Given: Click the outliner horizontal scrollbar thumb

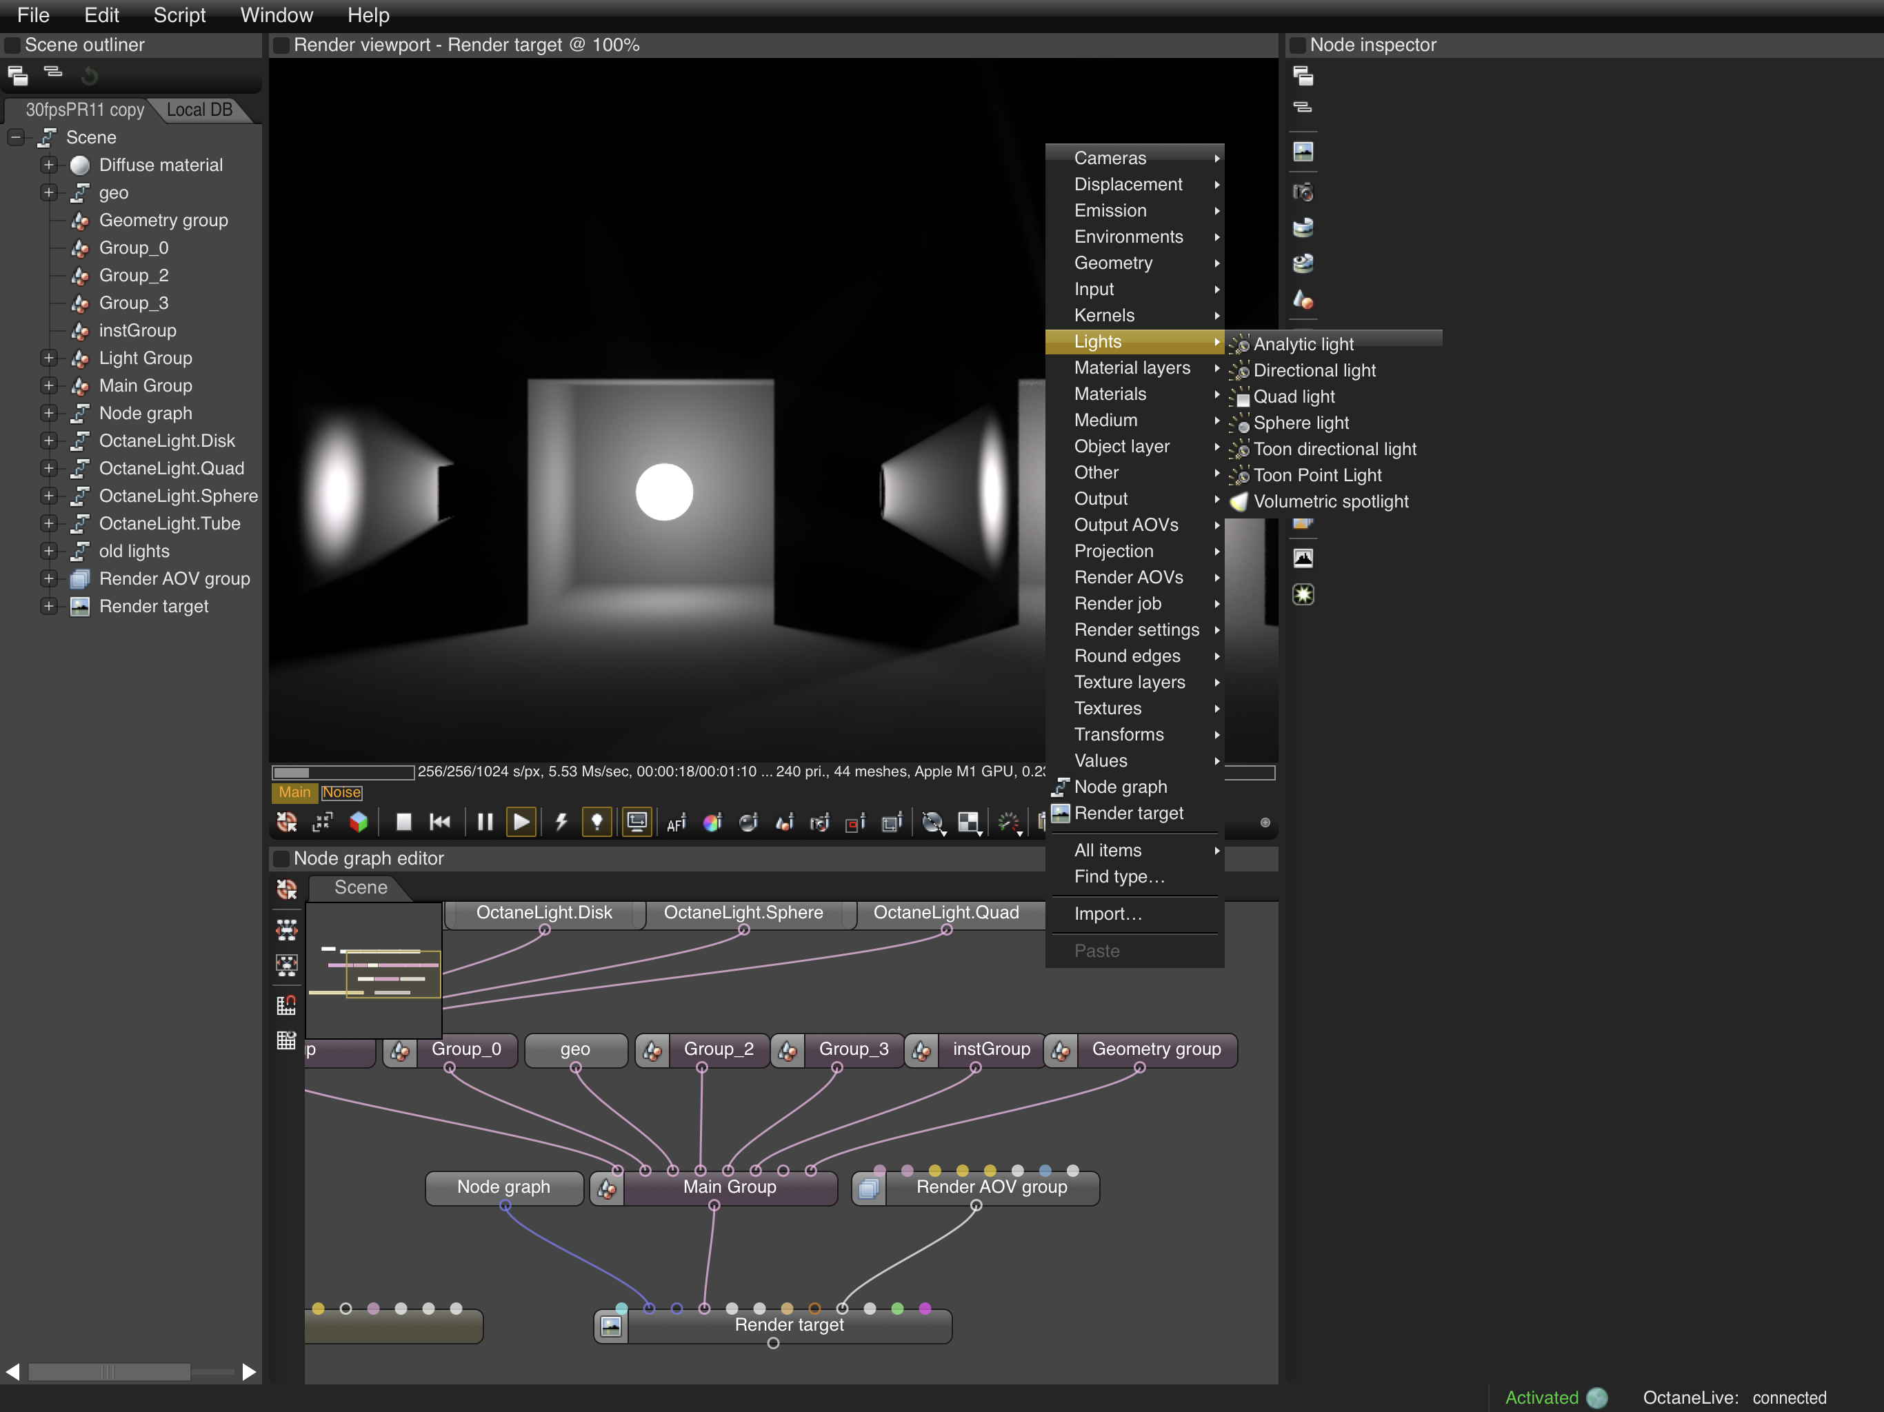Looking at the screenshot, I should pyautogui.click(x=108, y=1372).
